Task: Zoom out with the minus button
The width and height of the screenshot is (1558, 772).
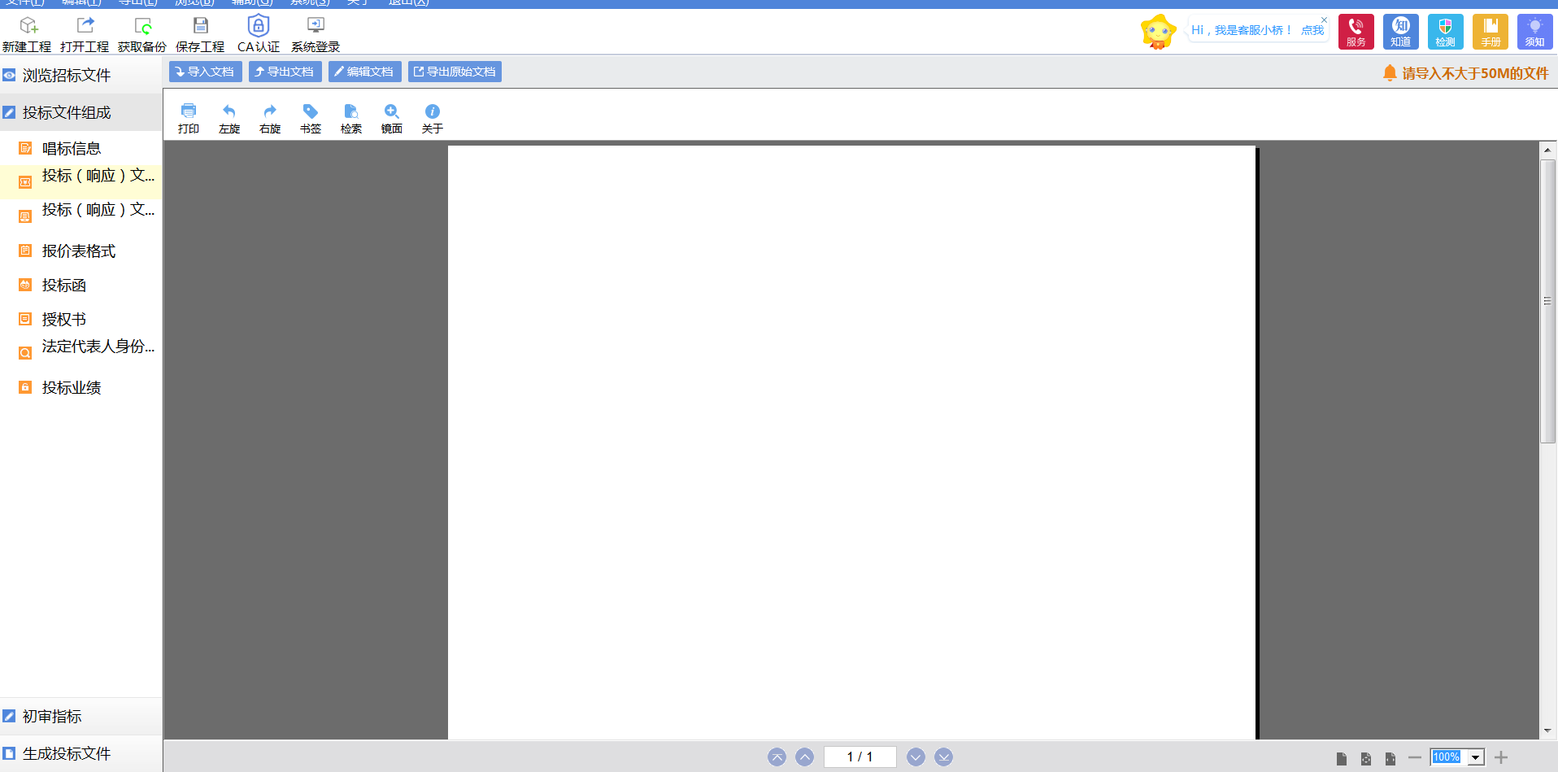Action: 1415,757
